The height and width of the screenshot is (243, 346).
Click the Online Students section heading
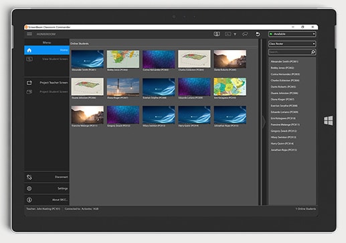pos(80,44)
